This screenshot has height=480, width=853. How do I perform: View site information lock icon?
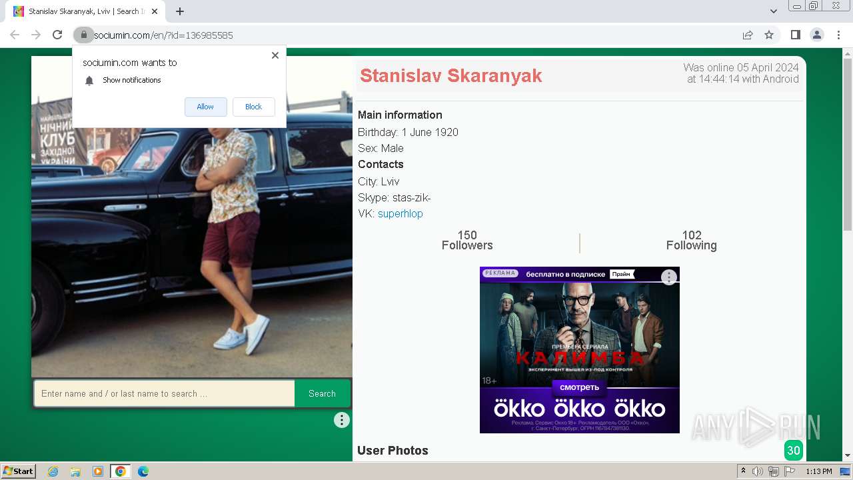[83, 35]
